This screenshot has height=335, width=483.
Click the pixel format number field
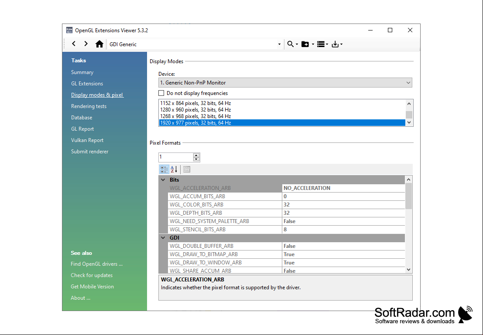click(x=176, y=157)
